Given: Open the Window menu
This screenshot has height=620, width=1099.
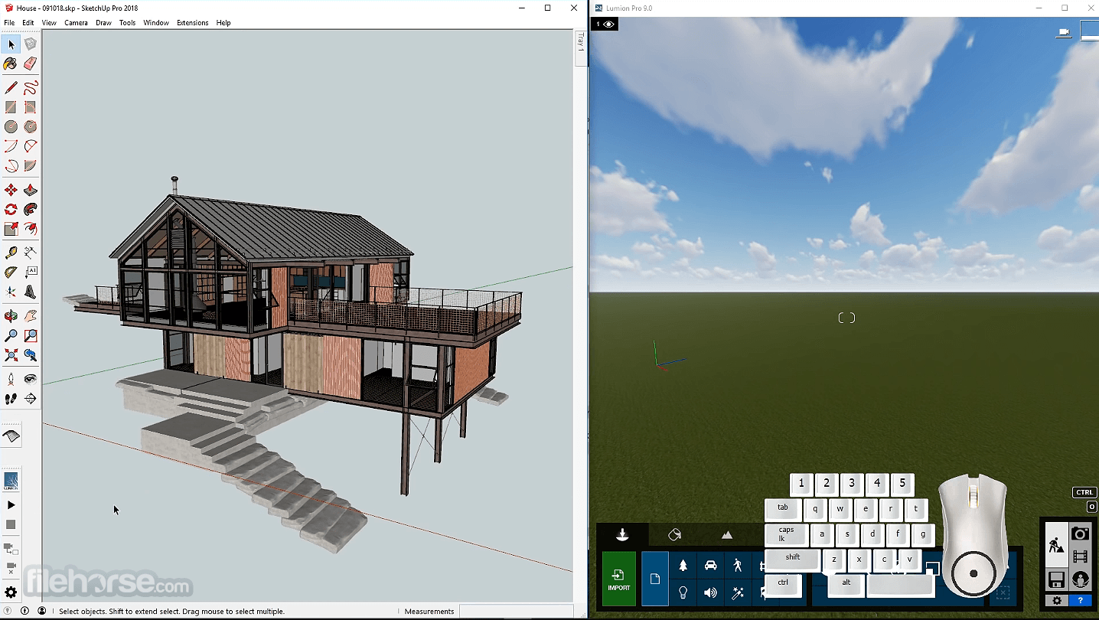Looking at the screenshot, I should click(x=156, y=23).
